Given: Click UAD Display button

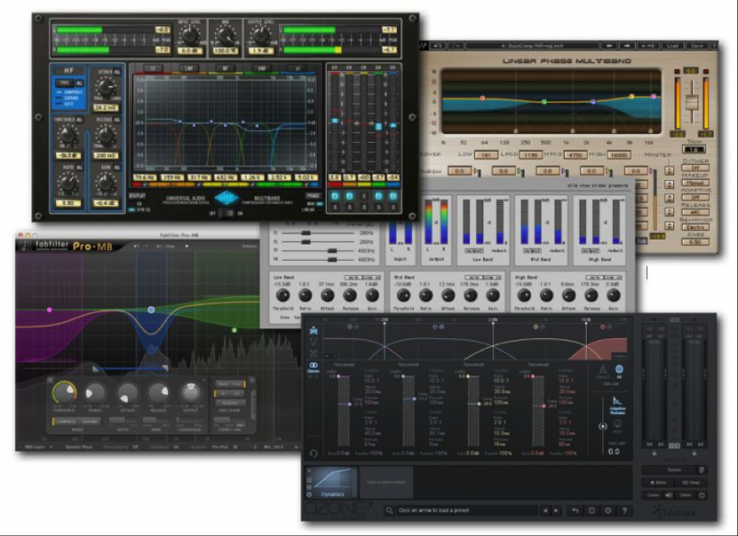Looking at the screenshot, I should click(x=138, y=195).
